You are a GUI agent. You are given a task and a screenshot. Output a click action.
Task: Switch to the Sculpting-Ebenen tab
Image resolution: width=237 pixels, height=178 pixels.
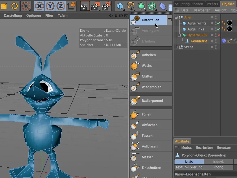(x=189, y=4)
